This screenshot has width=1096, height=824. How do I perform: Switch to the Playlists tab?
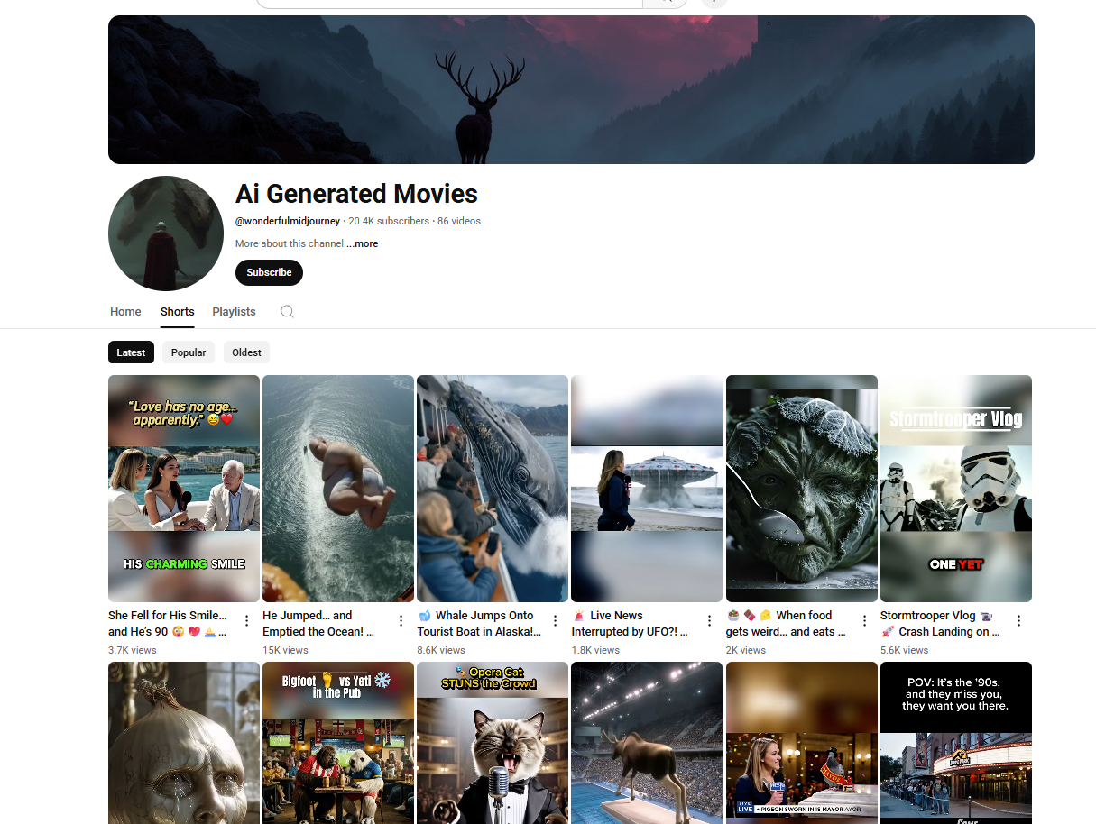[234, 312]
